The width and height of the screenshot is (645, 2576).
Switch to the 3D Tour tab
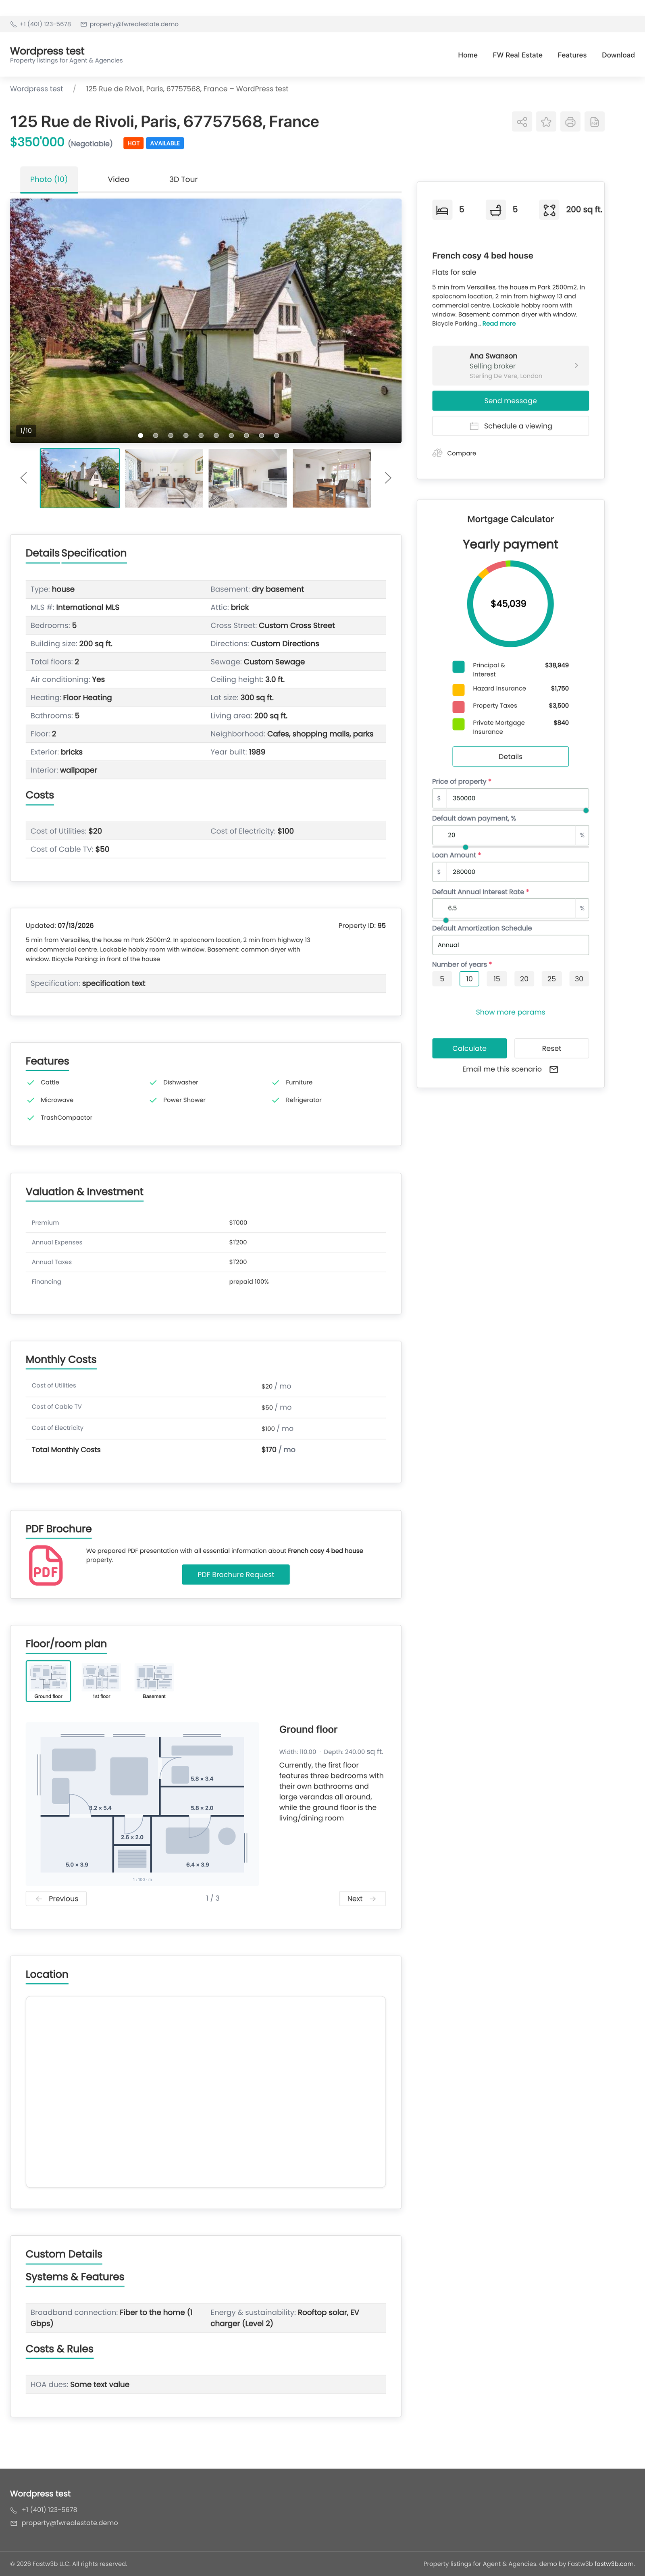click(x=183, y=179)
